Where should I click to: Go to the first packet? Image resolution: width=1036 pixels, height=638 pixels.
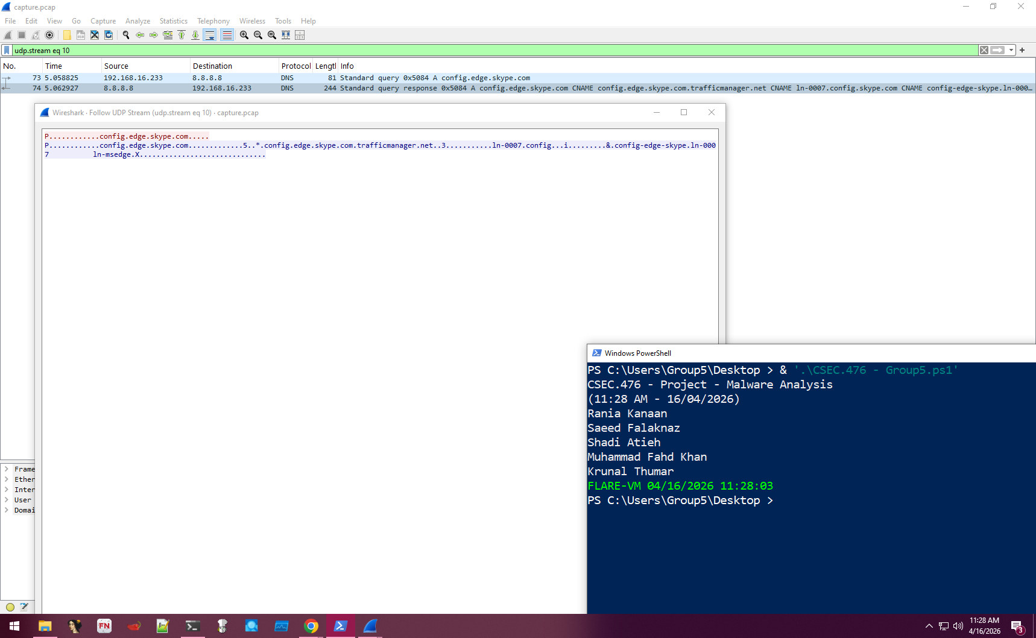(182, 35)
